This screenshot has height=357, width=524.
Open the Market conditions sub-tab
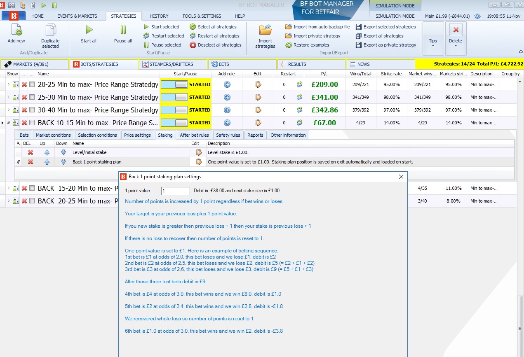tap(53, 135)
